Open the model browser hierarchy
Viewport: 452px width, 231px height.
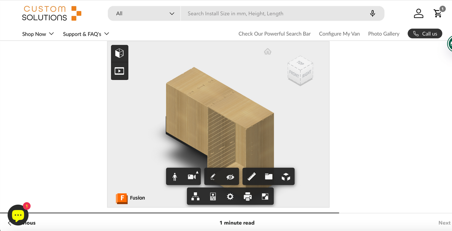tap(195, 196)
